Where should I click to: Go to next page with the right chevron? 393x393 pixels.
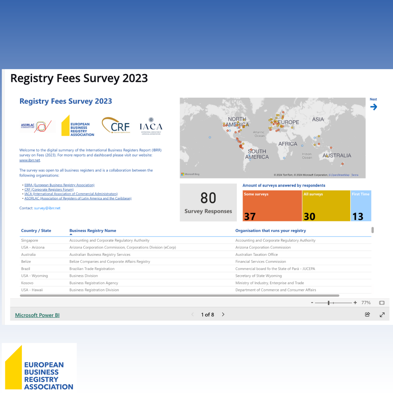[223, 314]
